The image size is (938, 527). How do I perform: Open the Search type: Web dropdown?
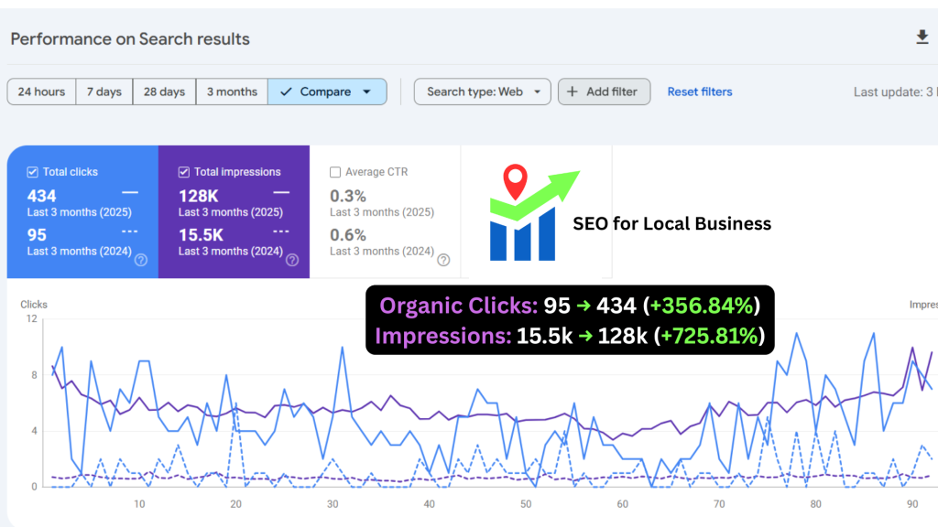(482, 91)
